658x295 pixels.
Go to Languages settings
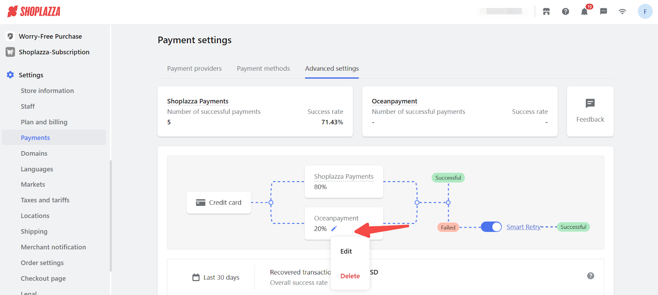pyautogui.click(x=37, y=169)
